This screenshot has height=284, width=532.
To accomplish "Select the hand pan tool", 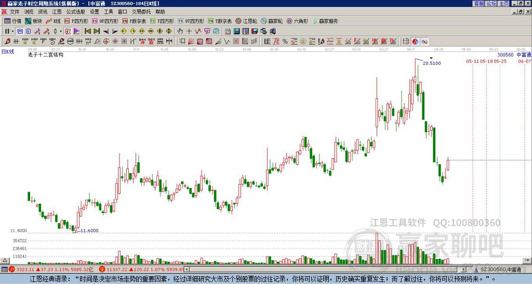I will click(x=180, y=32).
